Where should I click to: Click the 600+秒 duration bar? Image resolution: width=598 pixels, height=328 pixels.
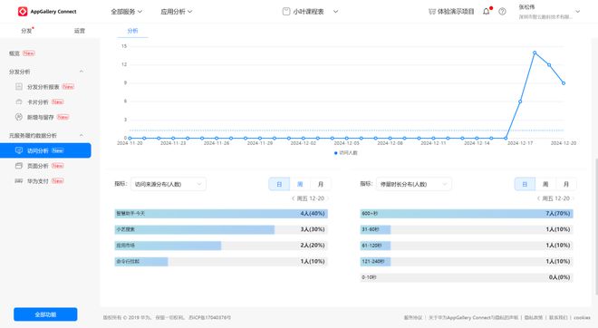coord(467,214)
